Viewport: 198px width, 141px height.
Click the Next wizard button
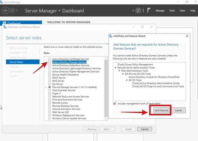tap(107, 129)
